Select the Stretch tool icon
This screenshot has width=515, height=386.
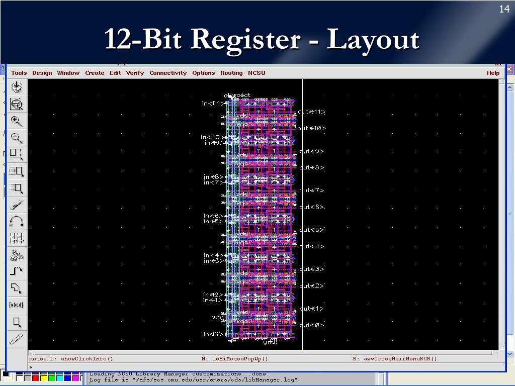click(17, 154)
